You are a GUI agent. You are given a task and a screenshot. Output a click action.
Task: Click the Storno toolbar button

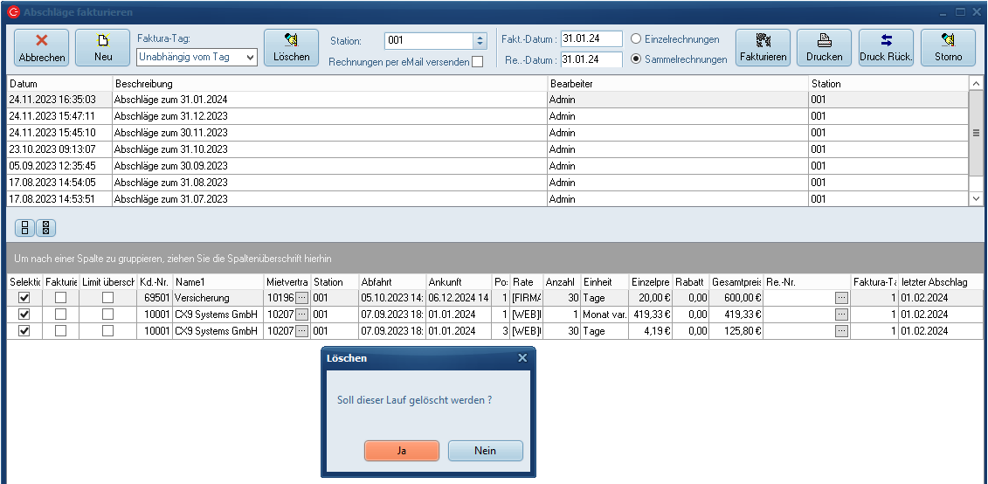pos(948,47)
